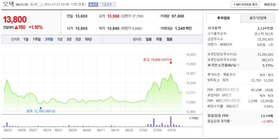Image resolution: width=279 pixels, height=139 pixels.
Task: Open the 기업개요 dropdown
Action: [x=108, y=5]
